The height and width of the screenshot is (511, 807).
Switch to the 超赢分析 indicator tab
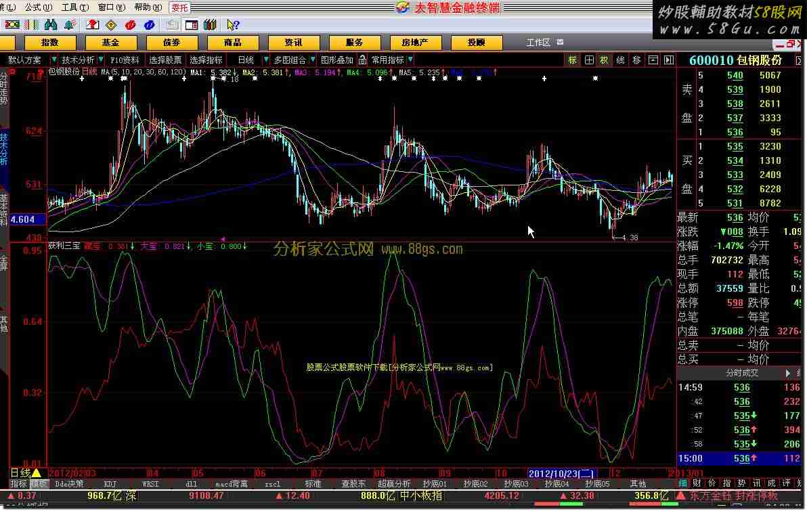pyautogui.click(x=394, y=484)
